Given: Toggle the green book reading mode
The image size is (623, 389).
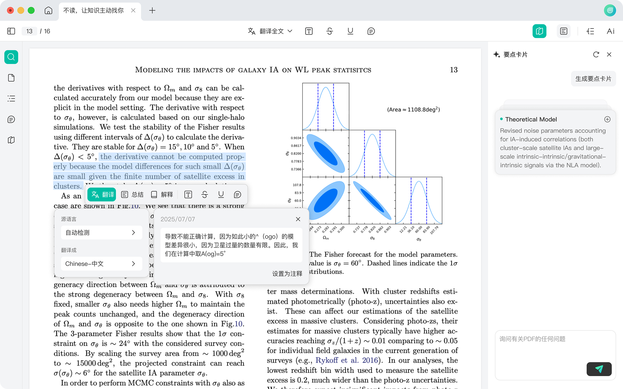Looking at the screenshot, I should pyautogui.click(x=539, y=31).
